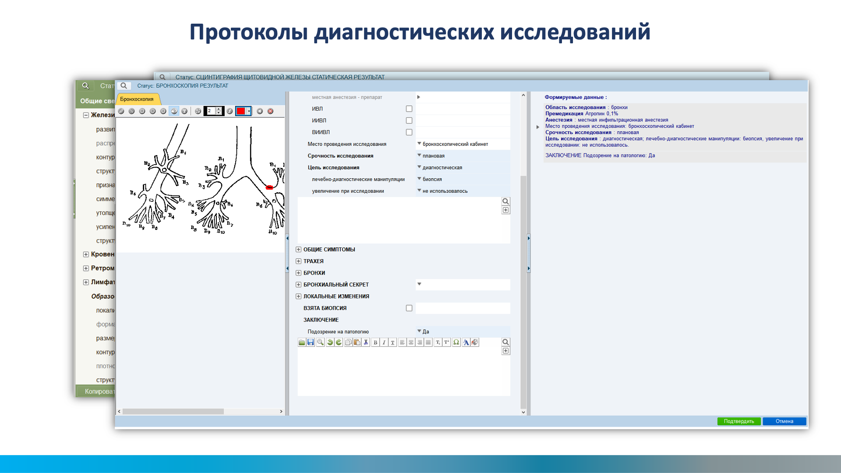Open the red color picker swatch
Image resolution: width=841 pixels, height=473 pixels.
(243, 111)
